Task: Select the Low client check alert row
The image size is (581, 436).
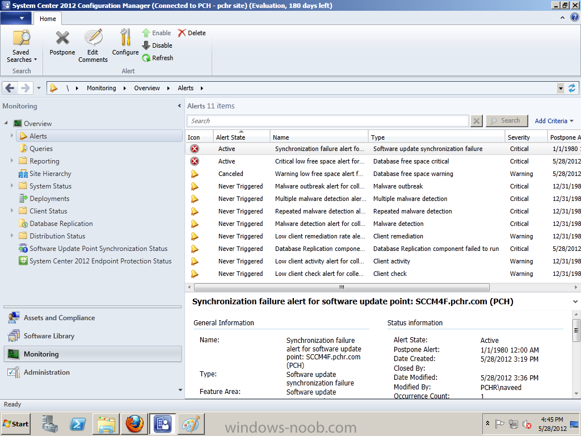Action: pyautogui.click(x=383, y=274)
